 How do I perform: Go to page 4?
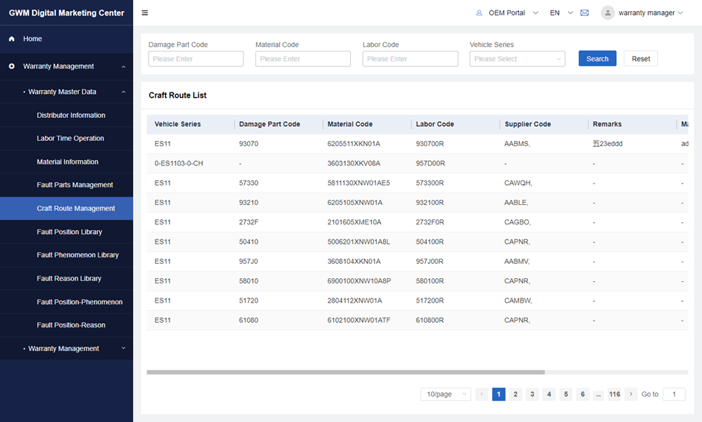(x=549, y=394)
